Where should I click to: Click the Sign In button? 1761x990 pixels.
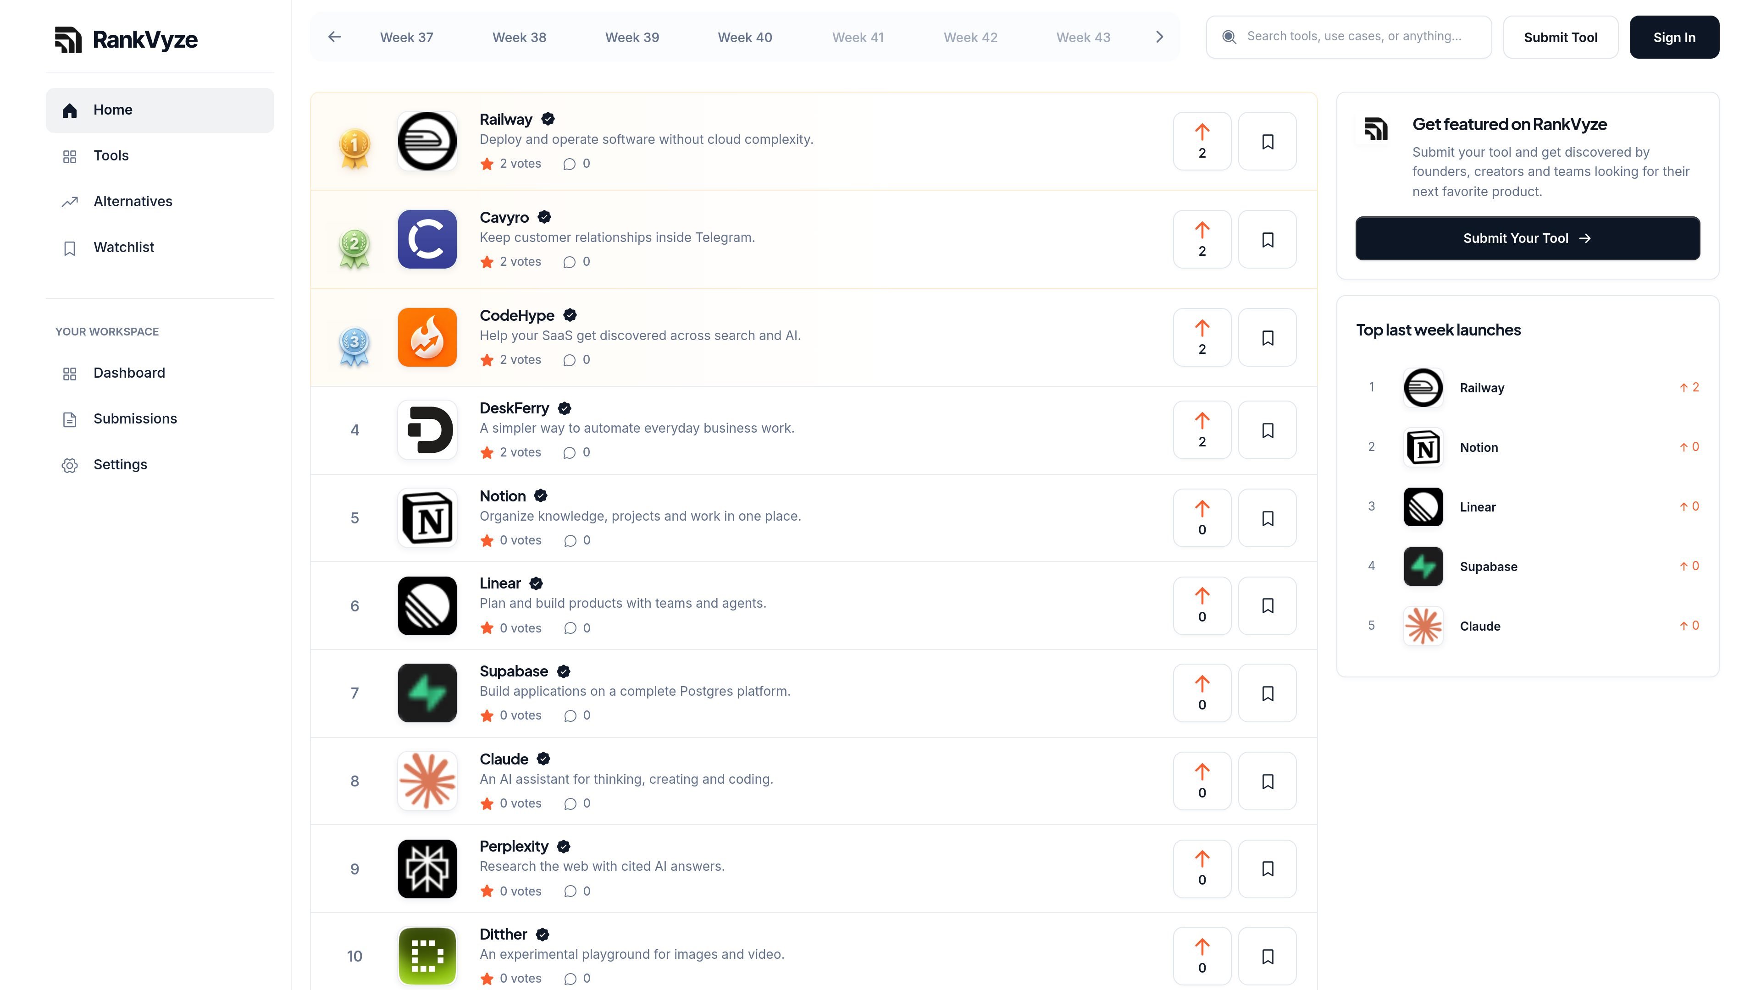(x=1674, y=38)
